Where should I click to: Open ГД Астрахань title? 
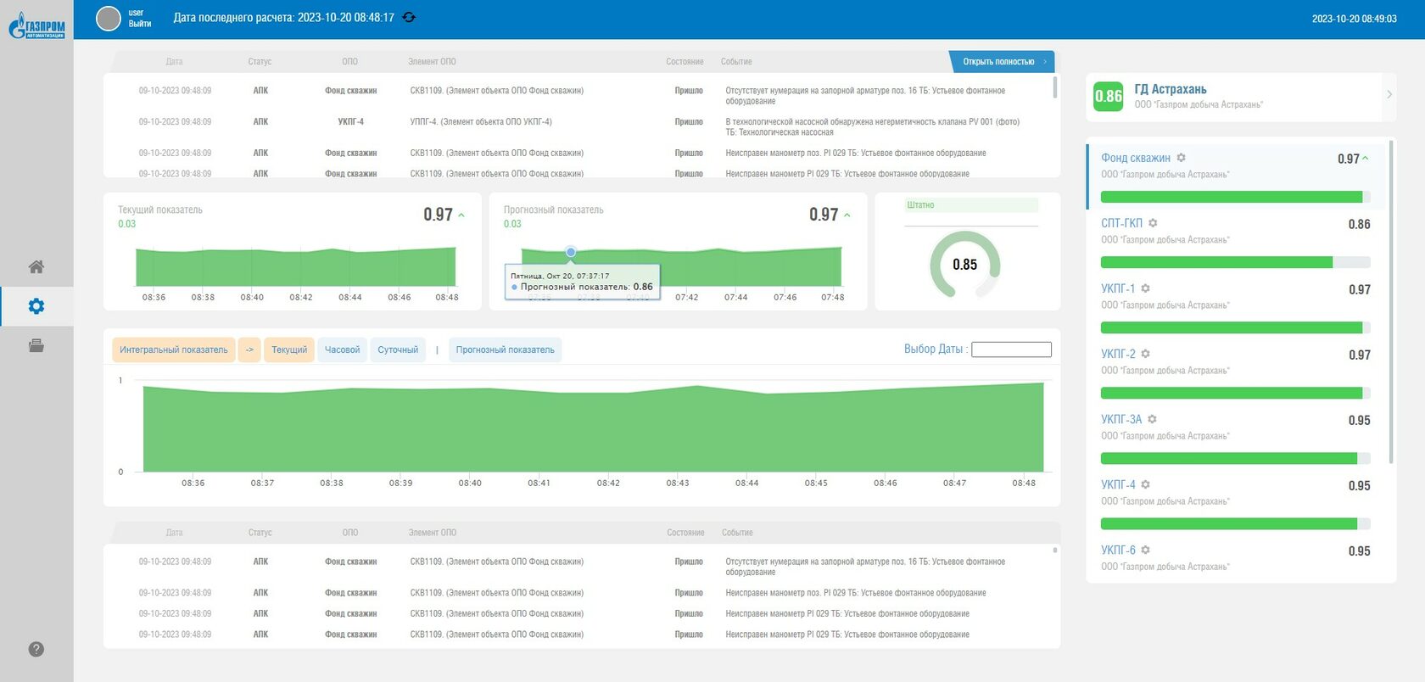(1171, 89)
